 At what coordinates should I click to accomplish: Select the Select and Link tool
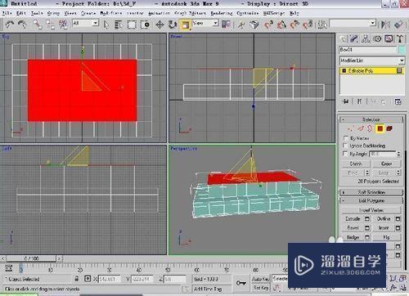pyautogui.click(x=38, y=25)
